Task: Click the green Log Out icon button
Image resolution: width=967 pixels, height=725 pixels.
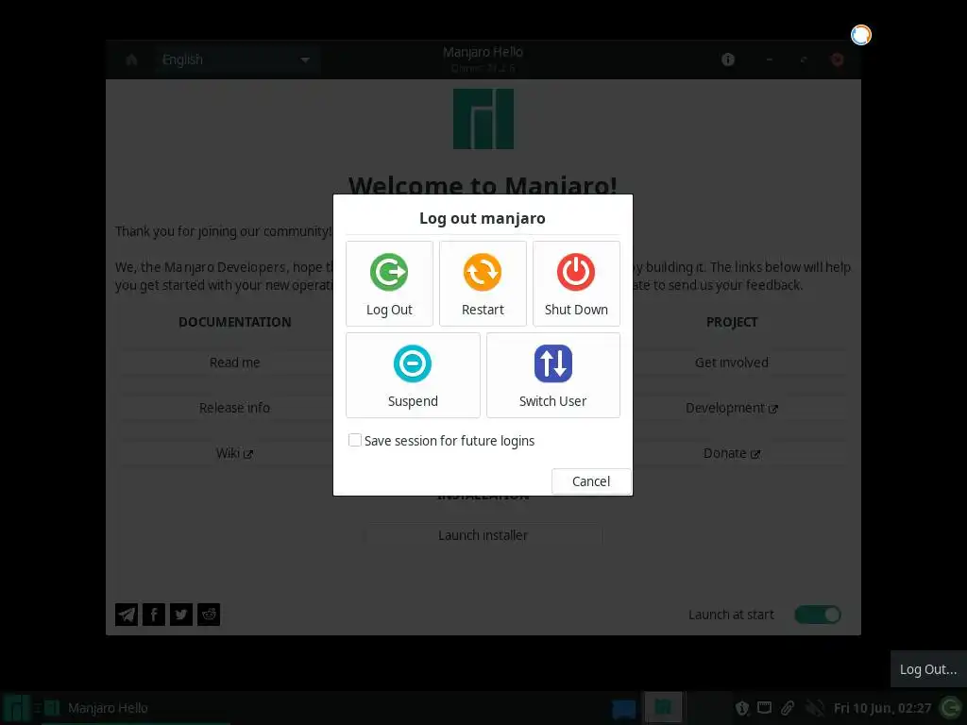Action: pos(389,283)
